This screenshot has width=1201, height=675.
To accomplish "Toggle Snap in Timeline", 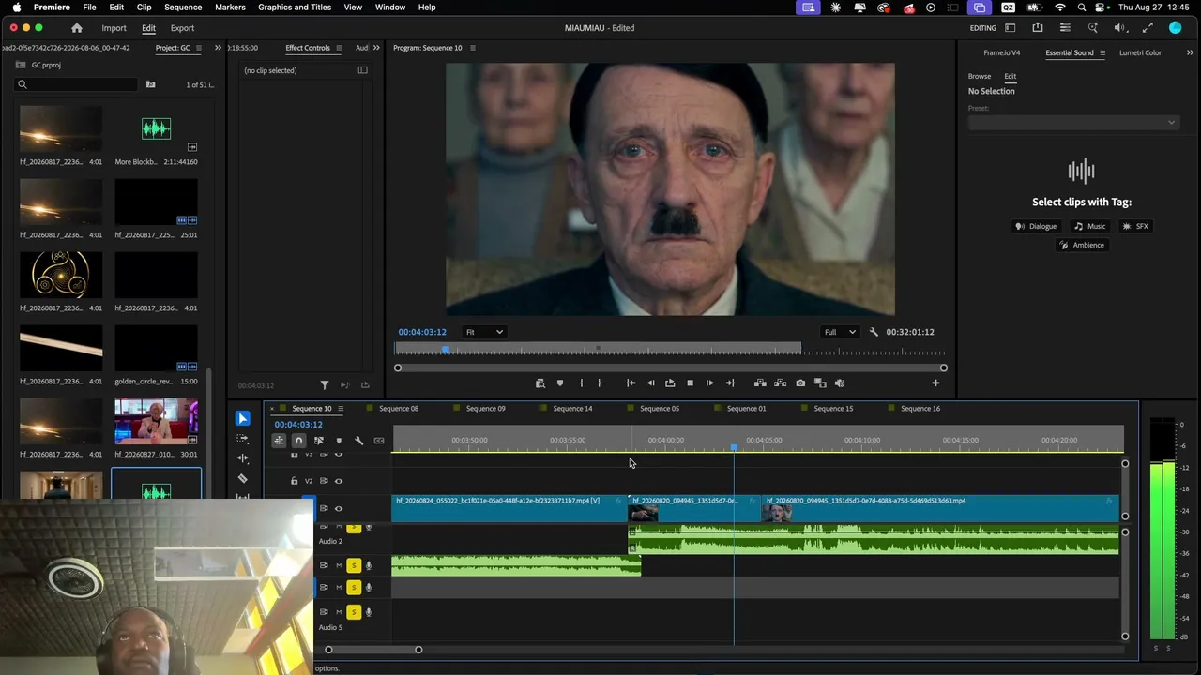I will pyautogui.click(x=298, y=441).
